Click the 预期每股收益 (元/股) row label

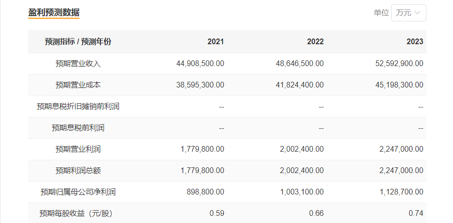coord(78,213)
